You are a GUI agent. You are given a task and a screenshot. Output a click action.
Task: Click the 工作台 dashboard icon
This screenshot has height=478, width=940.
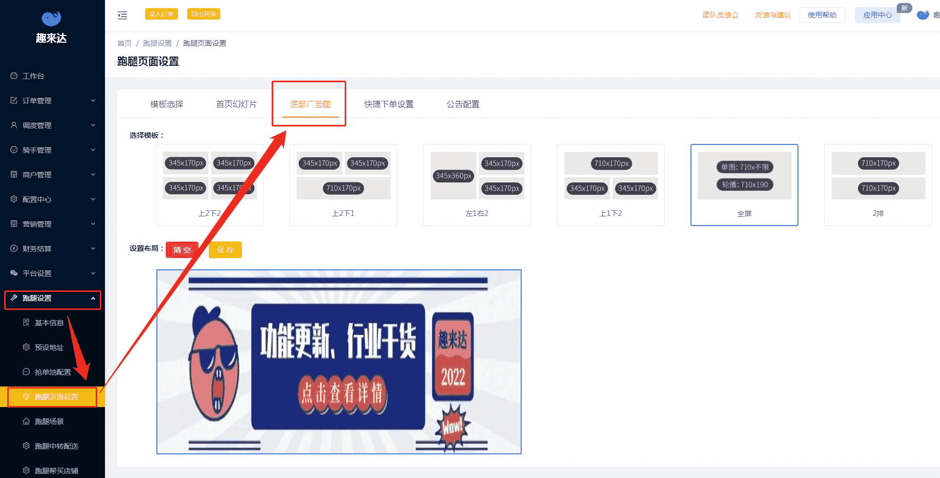click(14, 76)
